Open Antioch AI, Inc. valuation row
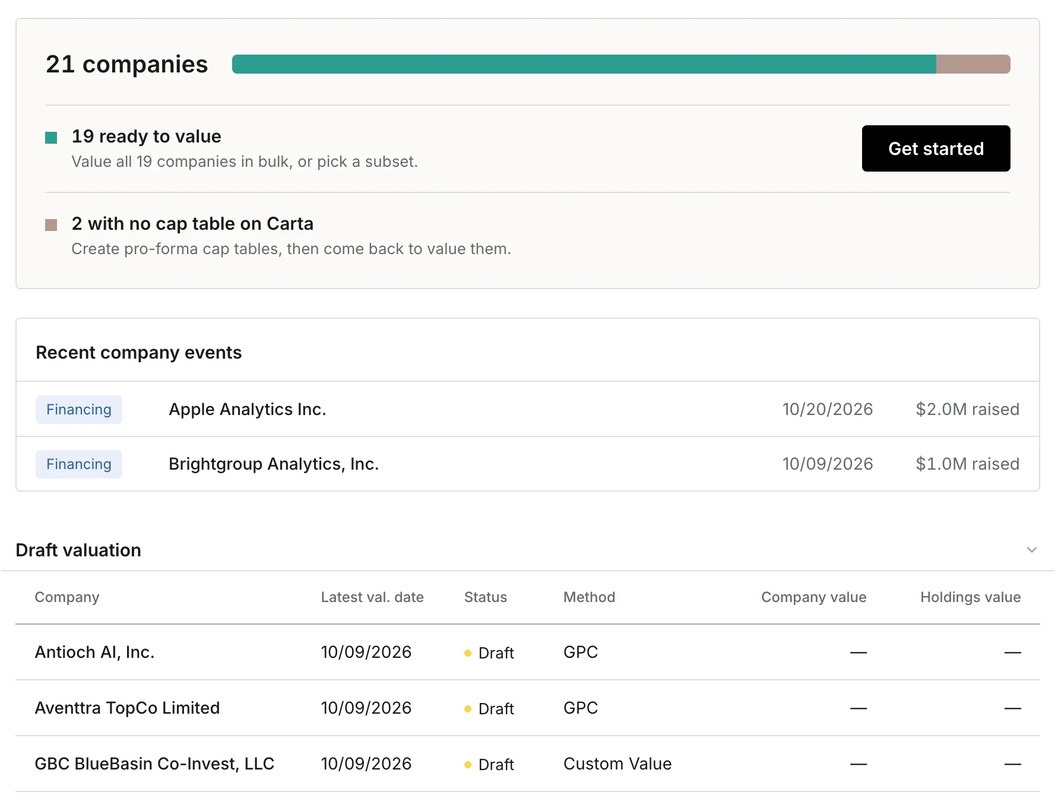This screenshot has height=798, width=1058. click(528, 652)
